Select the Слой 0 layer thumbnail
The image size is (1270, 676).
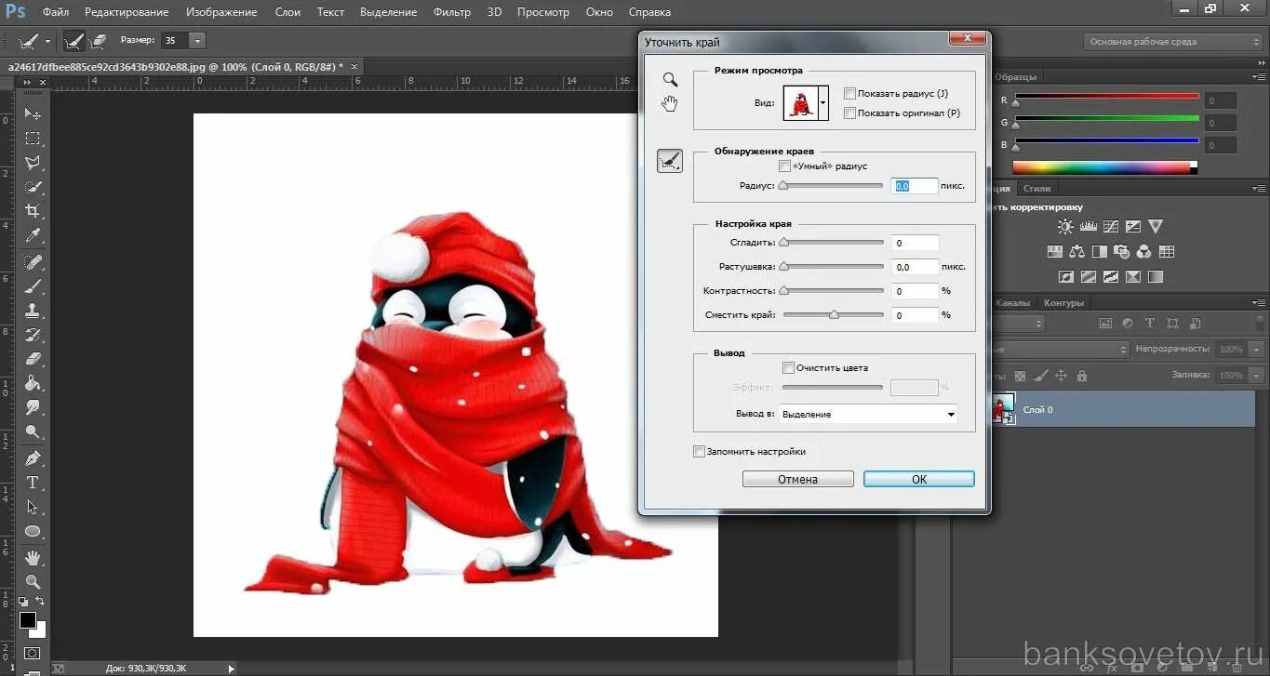tap(1004, 409)
